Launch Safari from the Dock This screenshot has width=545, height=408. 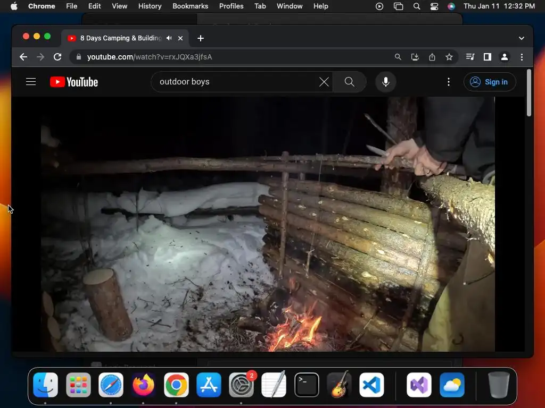pos(111,385)
